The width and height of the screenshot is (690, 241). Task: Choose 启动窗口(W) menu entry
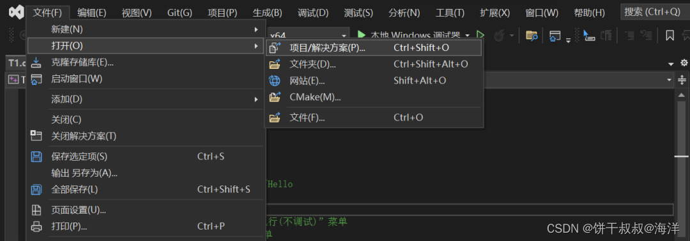pyautogui.click(x=146, y=80)
